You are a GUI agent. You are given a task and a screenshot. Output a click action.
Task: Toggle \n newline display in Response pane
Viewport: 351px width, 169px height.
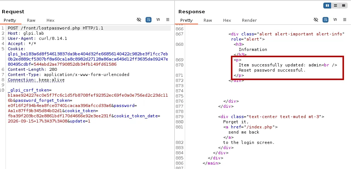tap(335, 20)
